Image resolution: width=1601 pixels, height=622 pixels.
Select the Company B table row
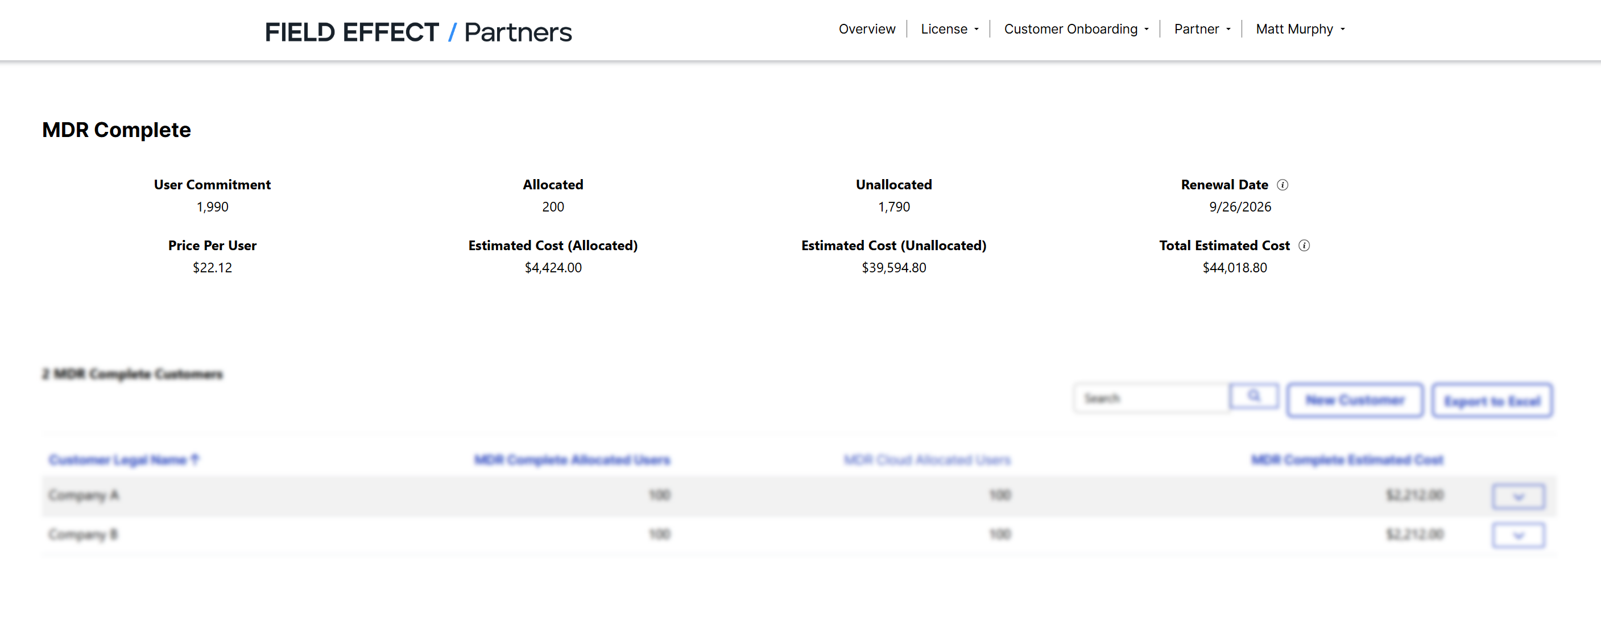coord(373,535)
